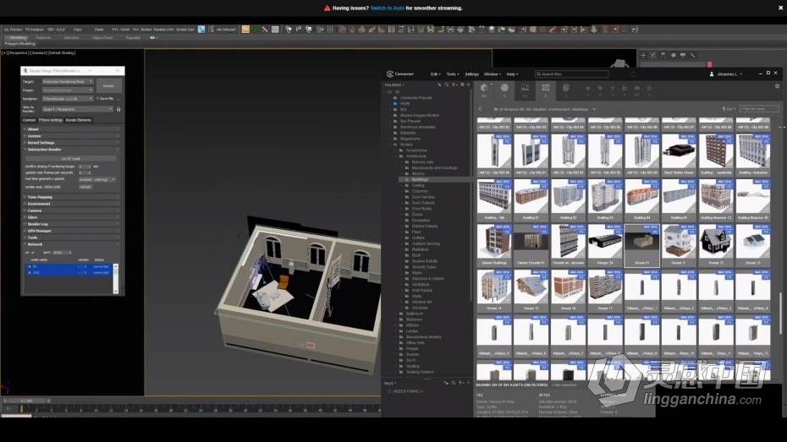Click the refresh button beside render size
Viewport: 787px width, 442px height.
[85, 187]
